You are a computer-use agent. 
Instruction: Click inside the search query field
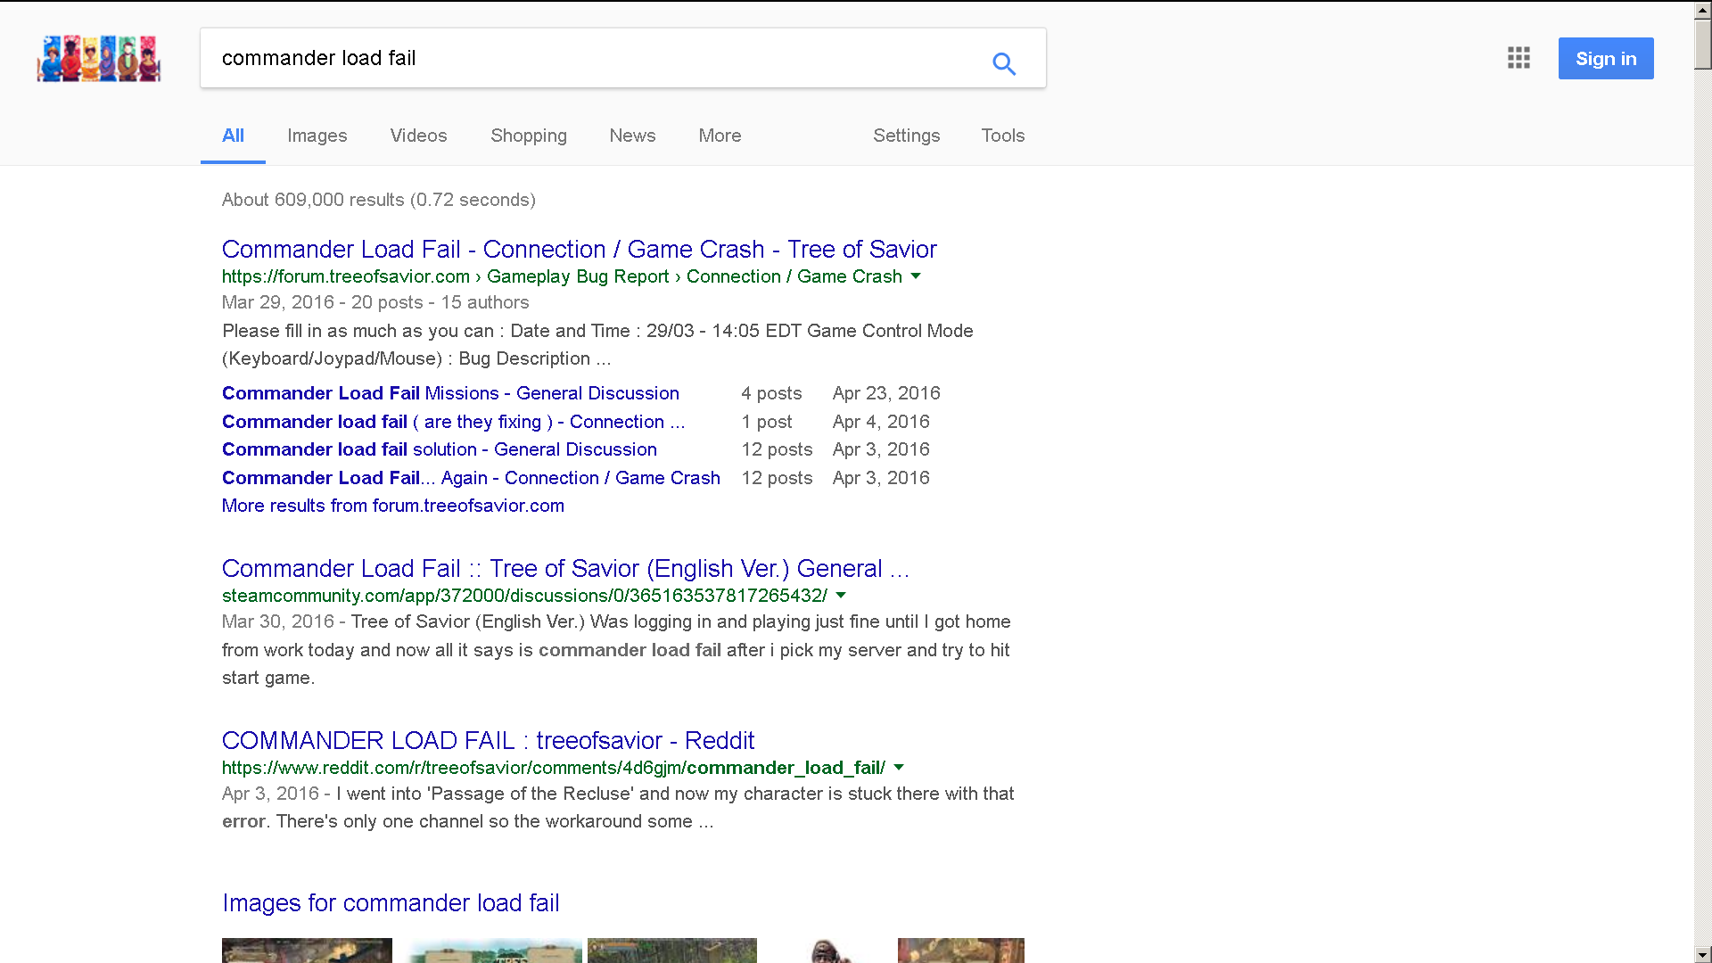588,58
